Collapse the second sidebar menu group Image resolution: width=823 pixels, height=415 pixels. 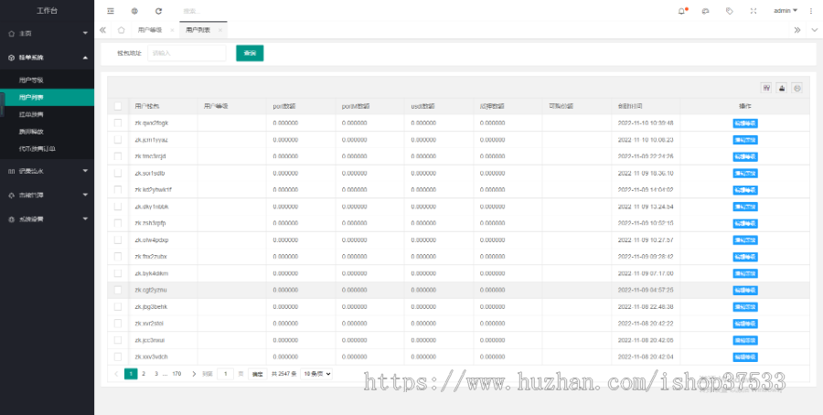tap(48, 58)
